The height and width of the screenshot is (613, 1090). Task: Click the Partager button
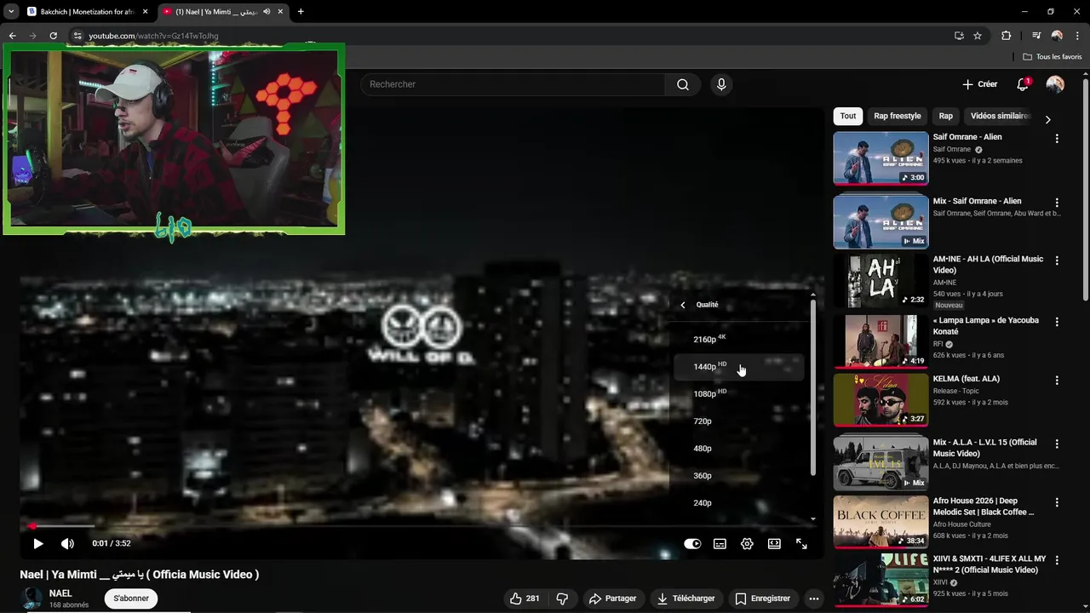coord(613,599)
